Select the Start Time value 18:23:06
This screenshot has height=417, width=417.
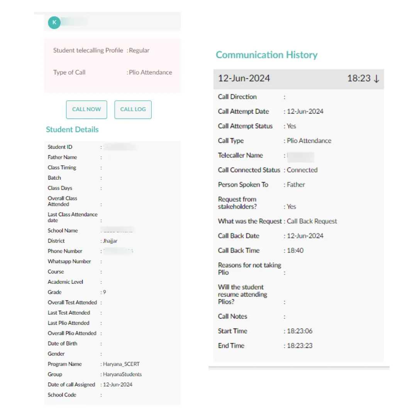[300, 331]
